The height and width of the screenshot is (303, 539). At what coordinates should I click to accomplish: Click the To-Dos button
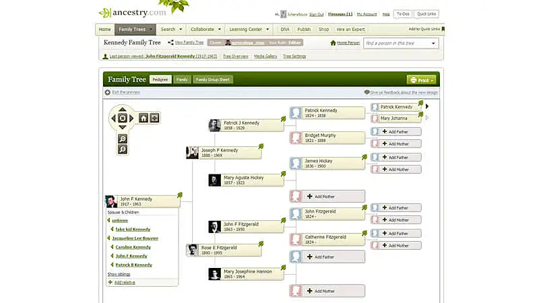[x=403, y=14]
